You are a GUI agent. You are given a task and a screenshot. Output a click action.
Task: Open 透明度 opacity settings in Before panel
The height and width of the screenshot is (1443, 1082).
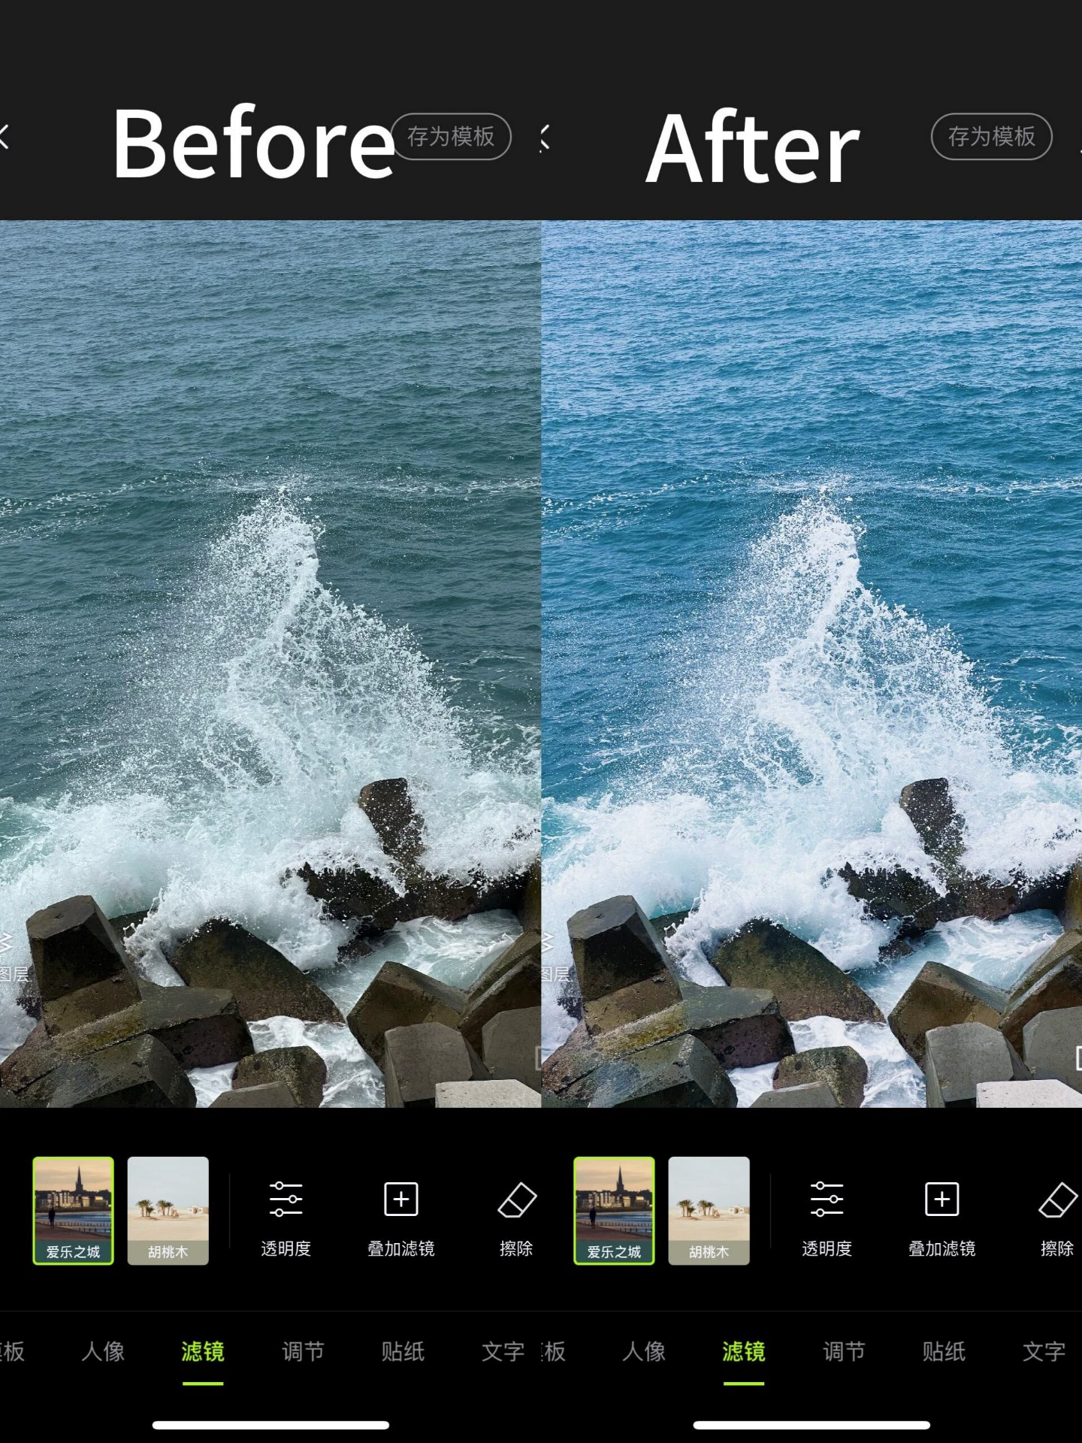286,1218
